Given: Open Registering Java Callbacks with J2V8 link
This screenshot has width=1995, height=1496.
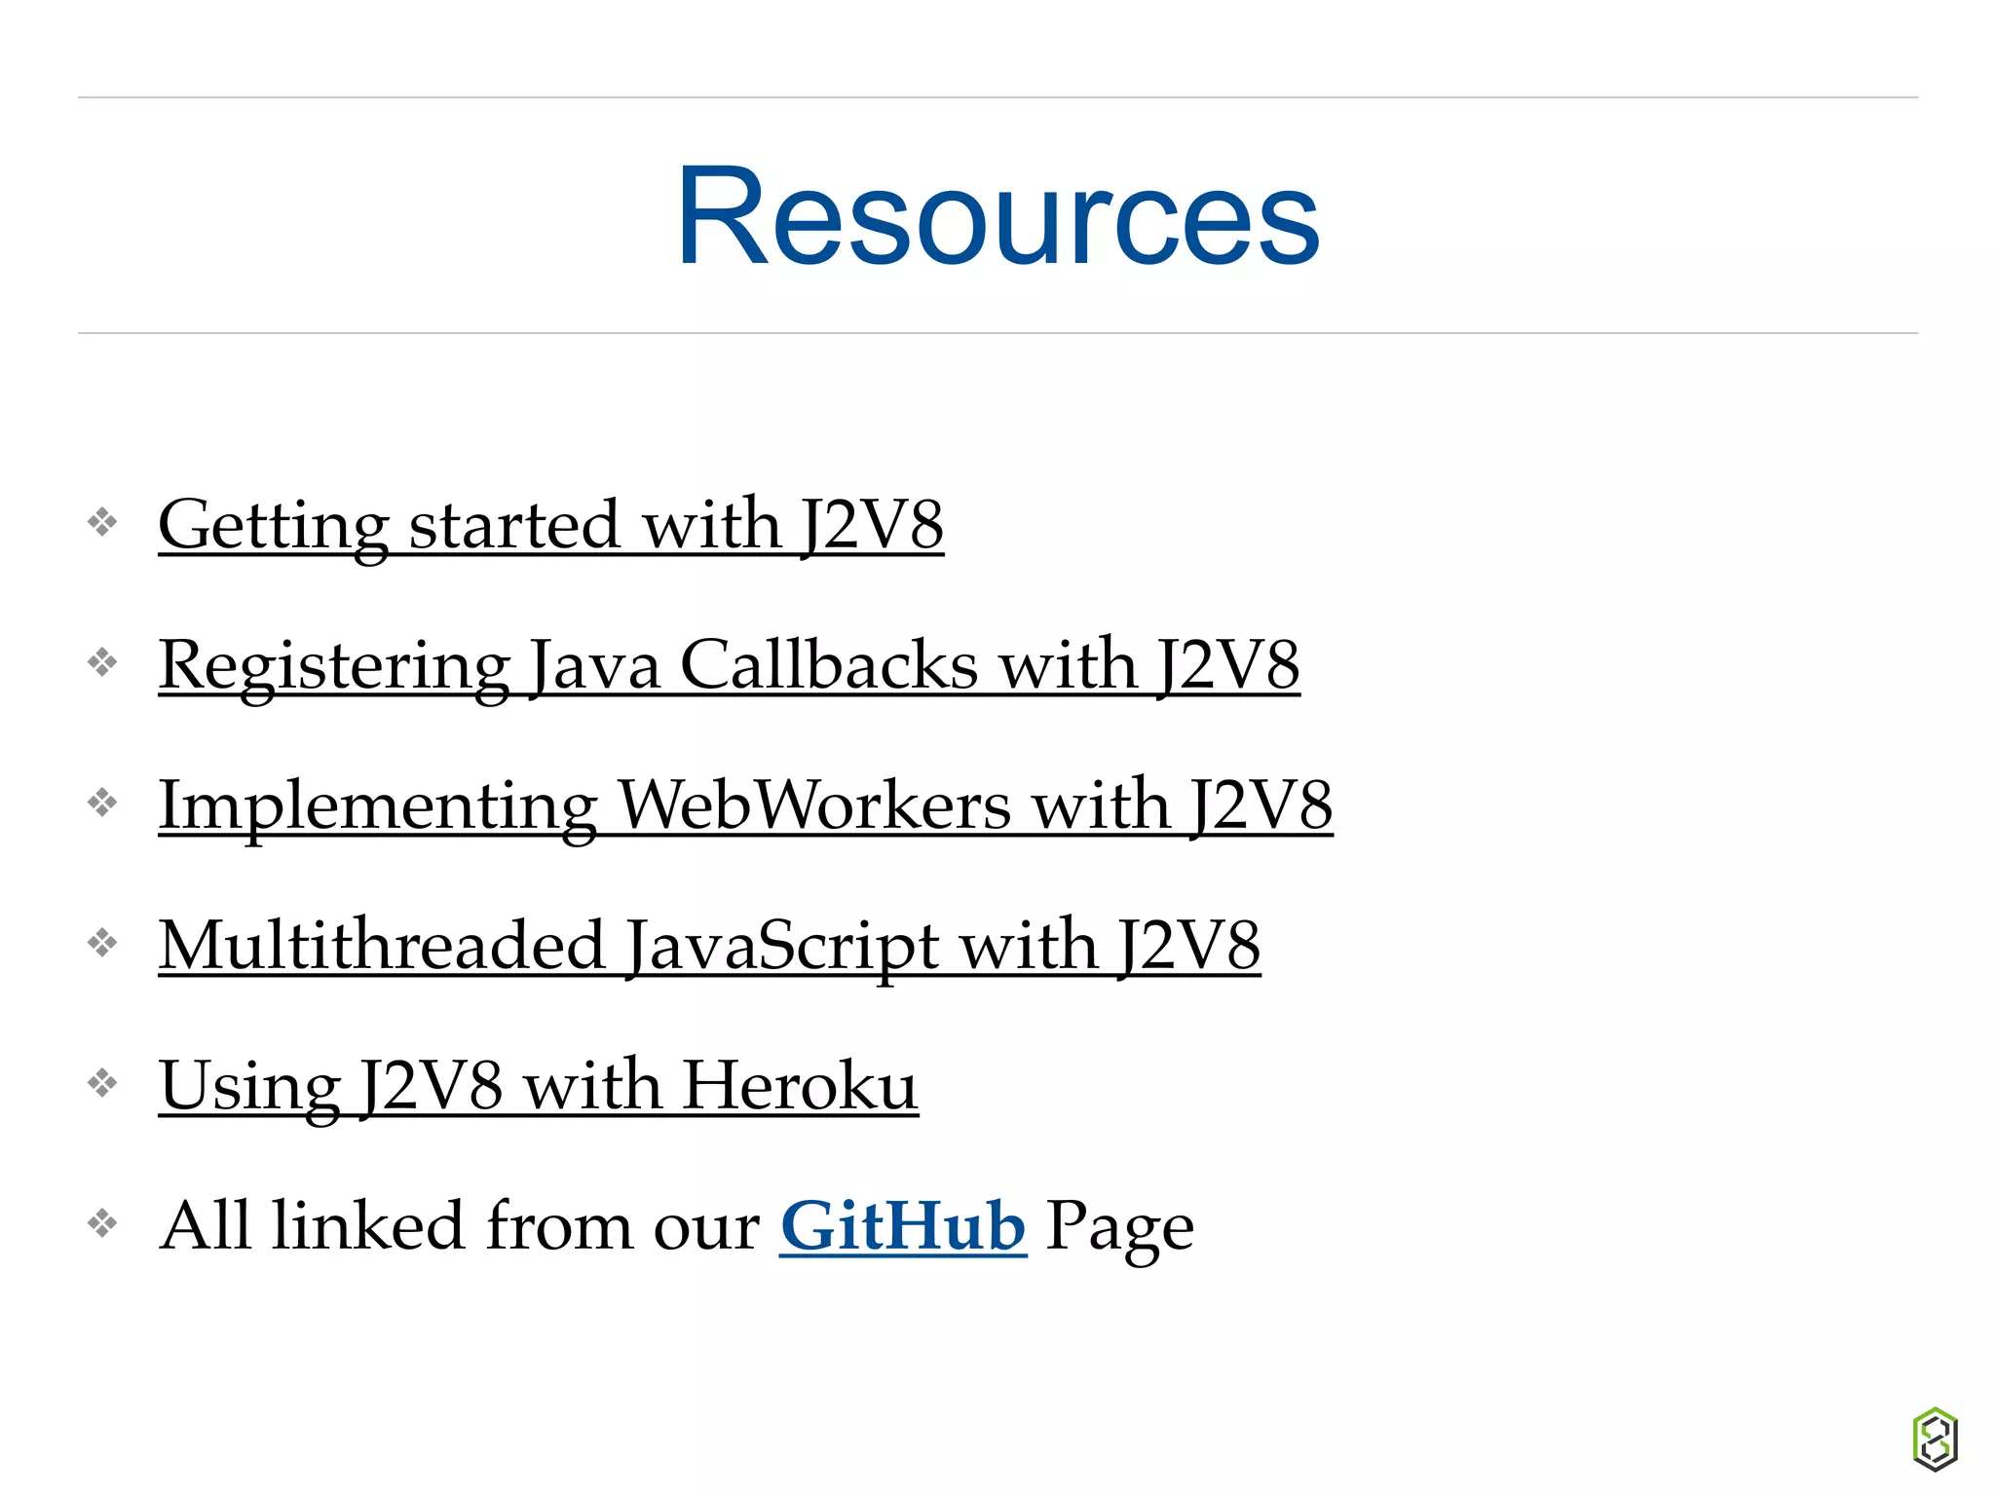Looking at the screenshot, I should tap(729, 665).
